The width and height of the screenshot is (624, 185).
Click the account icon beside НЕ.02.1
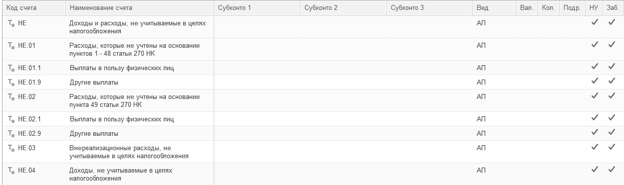pos(11,119)
